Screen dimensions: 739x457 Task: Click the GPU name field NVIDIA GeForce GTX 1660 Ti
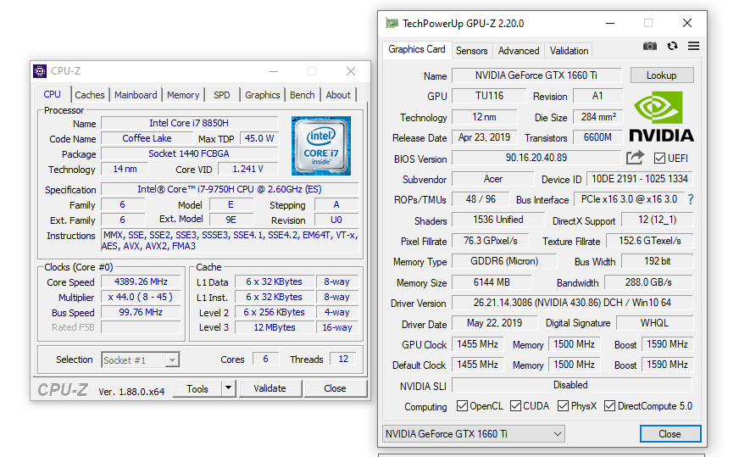click(536, 75)
